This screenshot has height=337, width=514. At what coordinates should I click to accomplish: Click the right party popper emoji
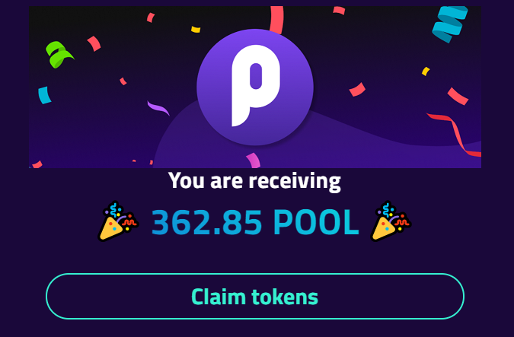[x=391, y=221]
